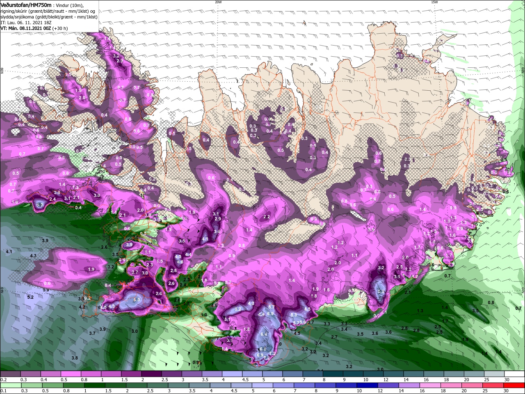Pick the grey-purple 0.2 swatch in upper legend
The image size is (525, 394).
point(10,374)
